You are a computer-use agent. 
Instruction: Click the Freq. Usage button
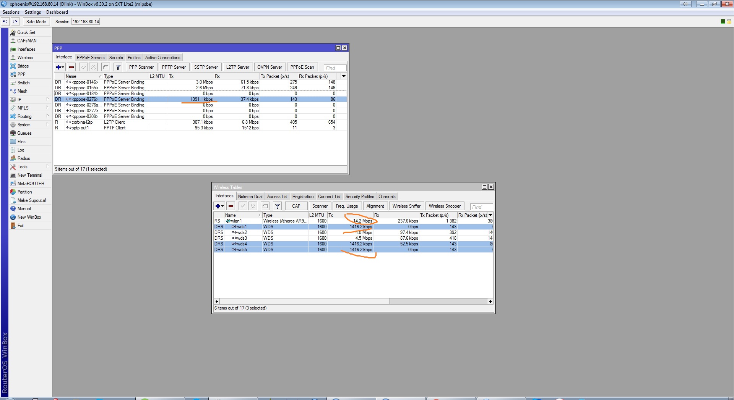[x=347, y=206]
